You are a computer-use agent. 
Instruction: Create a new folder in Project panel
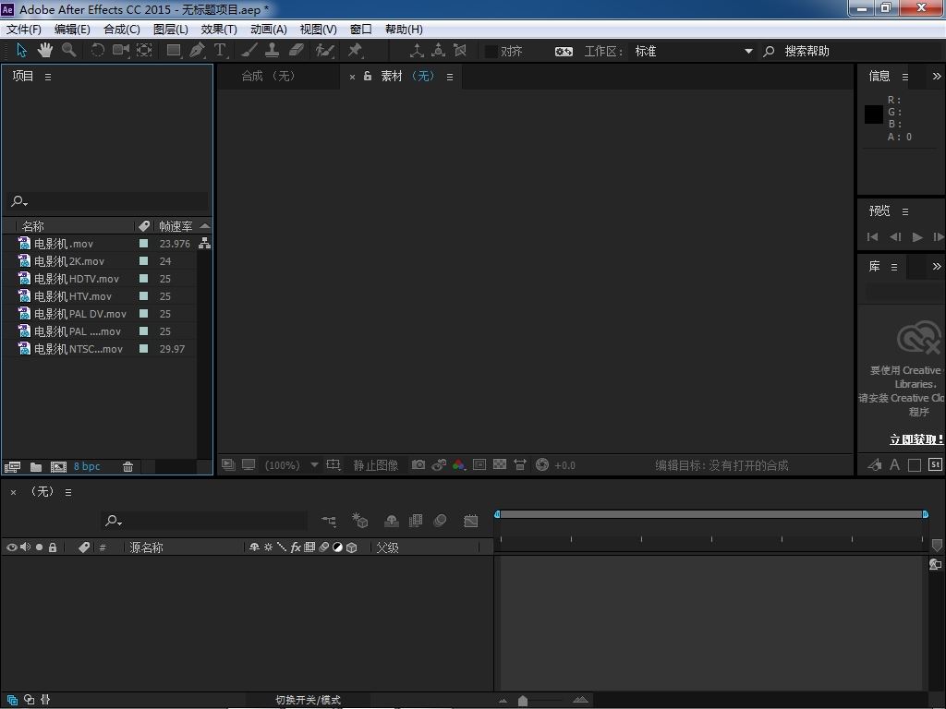click(x=36, y=466)
